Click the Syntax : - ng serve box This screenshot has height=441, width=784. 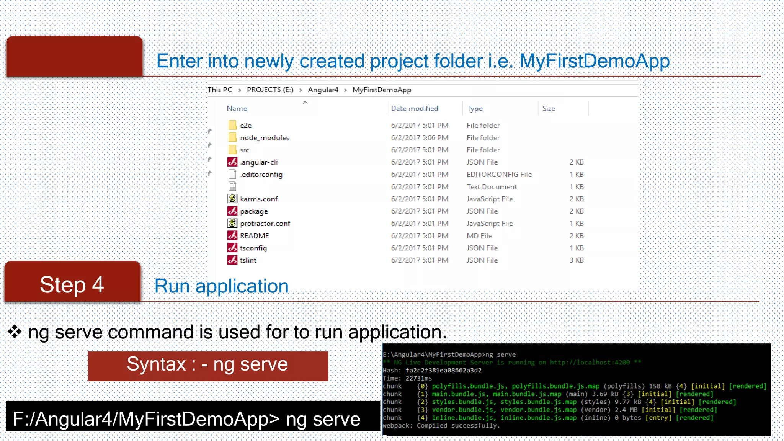(208, 366)
